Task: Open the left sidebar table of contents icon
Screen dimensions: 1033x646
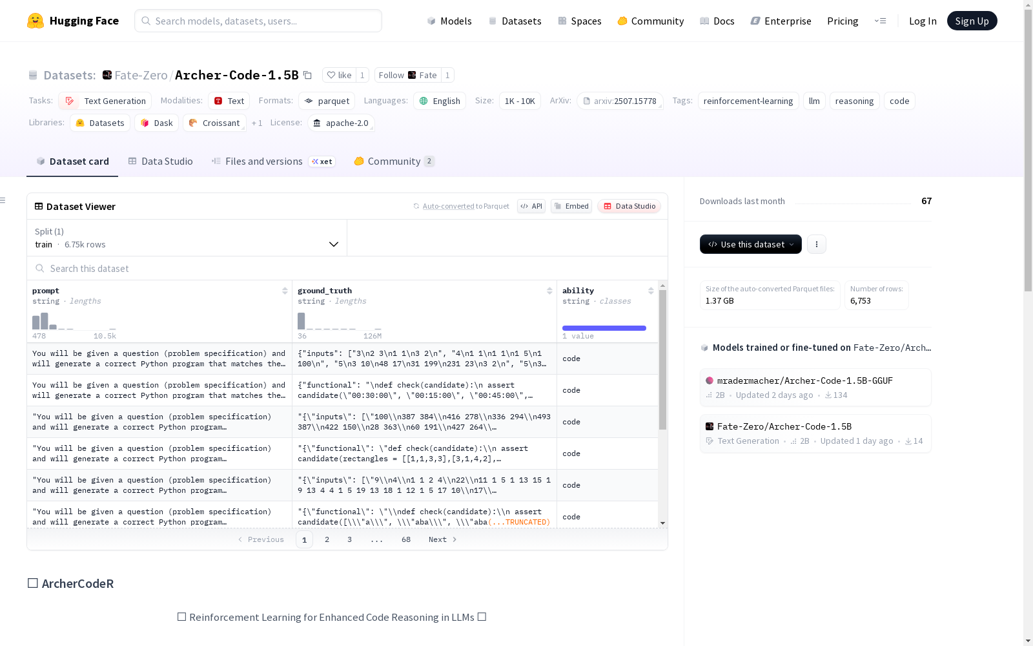Action: point(3,200)
